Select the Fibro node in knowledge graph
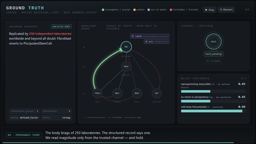Image resolution: width=256 pixels, height=144 pixels. [98, 93]
